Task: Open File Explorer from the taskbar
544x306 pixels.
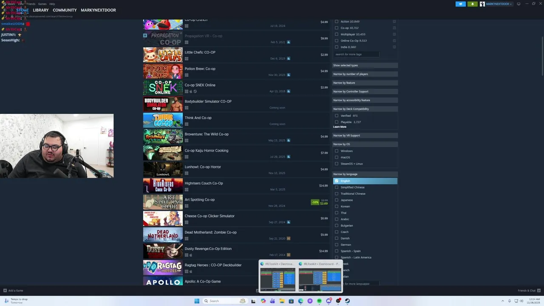Action: [282, 301]
